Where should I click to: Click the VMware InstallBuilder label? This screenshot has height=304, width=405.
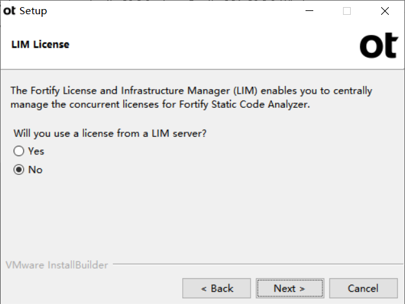(x=57, y=265)
